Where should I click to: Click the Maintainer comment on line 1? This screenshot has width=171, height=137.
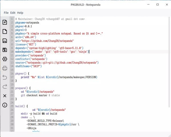click(50, 19)
